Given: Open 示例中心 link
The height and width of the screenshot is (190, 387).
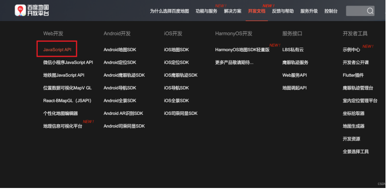Looking at the screenshot, I should pos(351,50).
